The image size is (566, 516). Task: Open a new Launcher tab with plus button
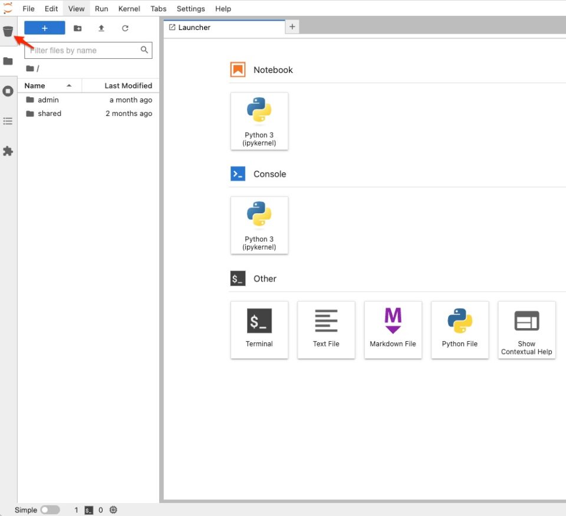tap(292, 27)
